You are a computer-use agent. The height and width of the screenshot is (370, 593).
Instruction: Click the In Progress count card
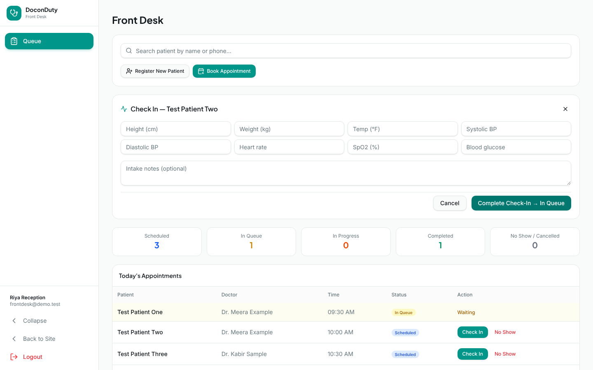point(346,242)
